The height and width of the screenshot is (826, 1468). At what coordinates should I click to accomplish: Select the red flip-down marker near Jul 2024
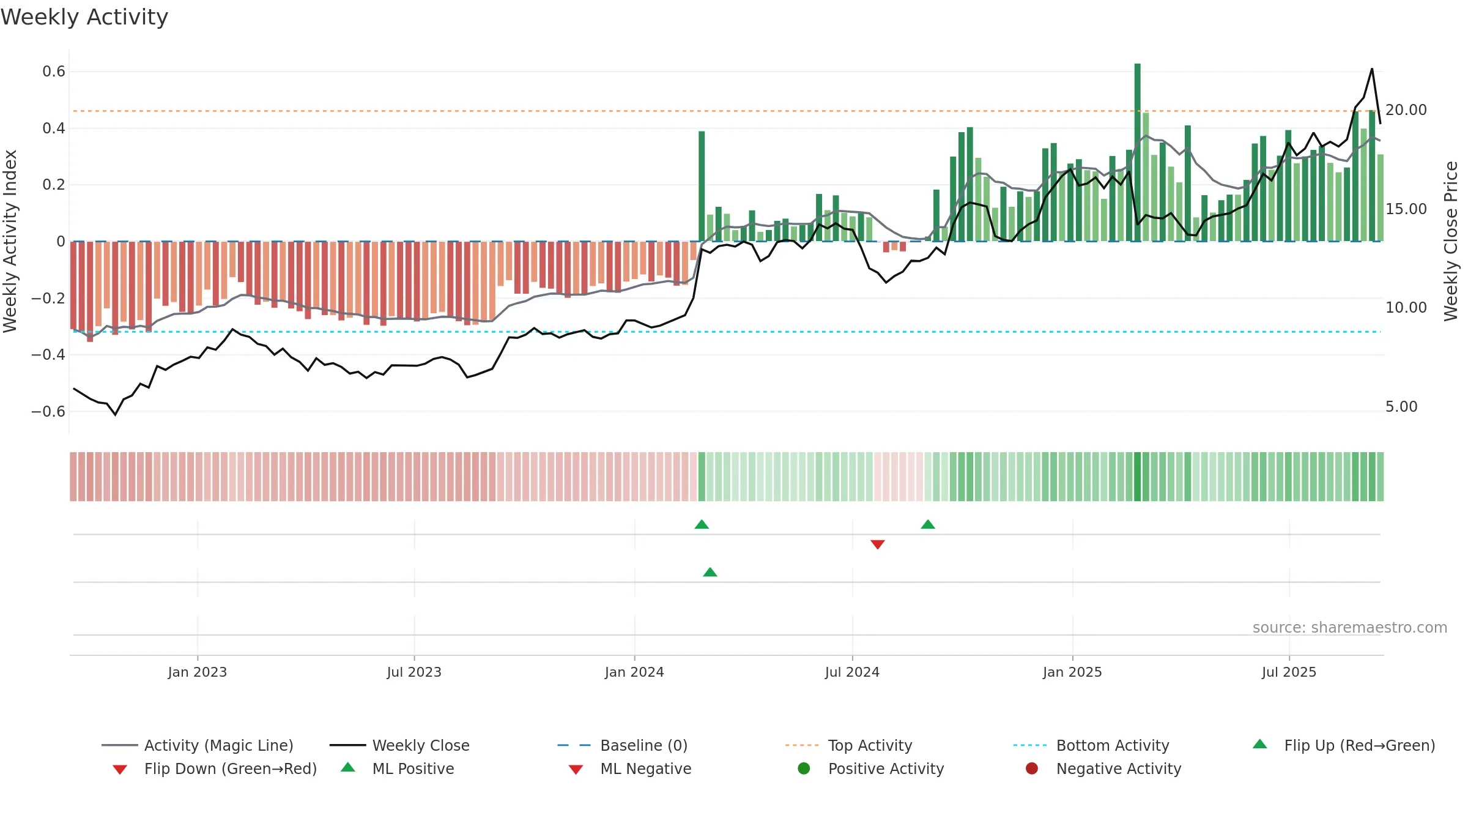[878, 545]
